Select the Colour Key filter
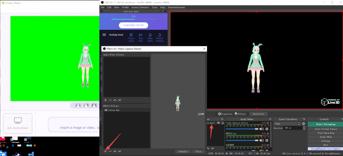The height and width of the screenshot is (156, 343). [x=127, y=110]
